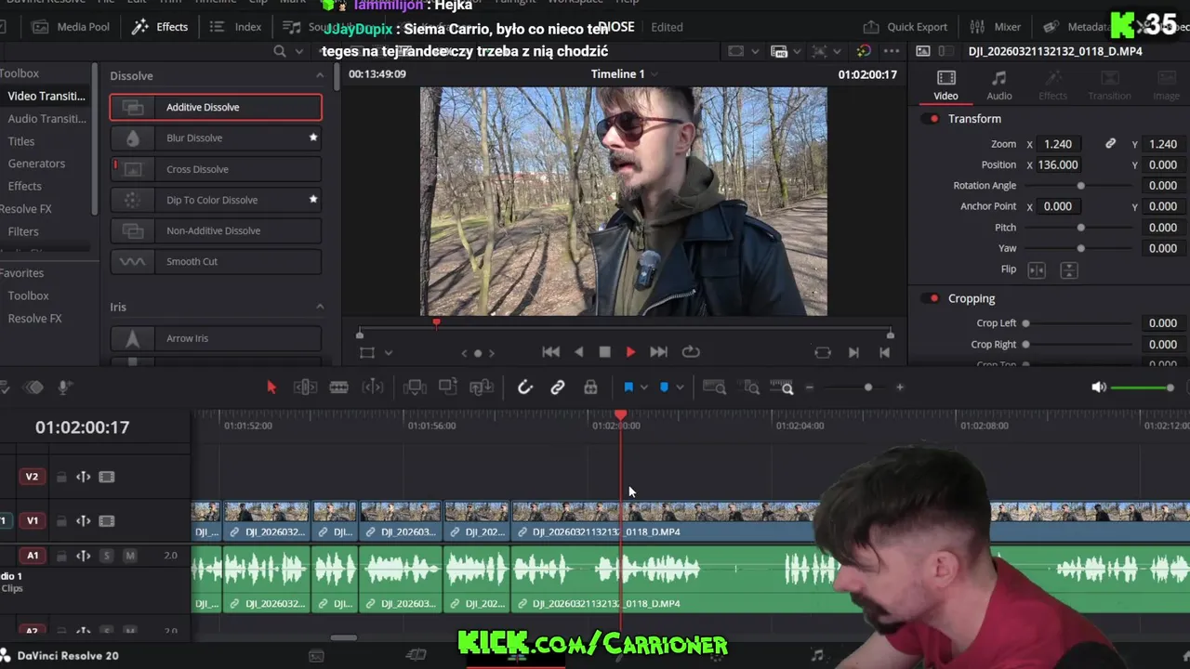The height and width of the screenshot is (669, 1190).
Task: Adjust the green volume slider
Action: pyautogui.click(x=1143, y=387)
